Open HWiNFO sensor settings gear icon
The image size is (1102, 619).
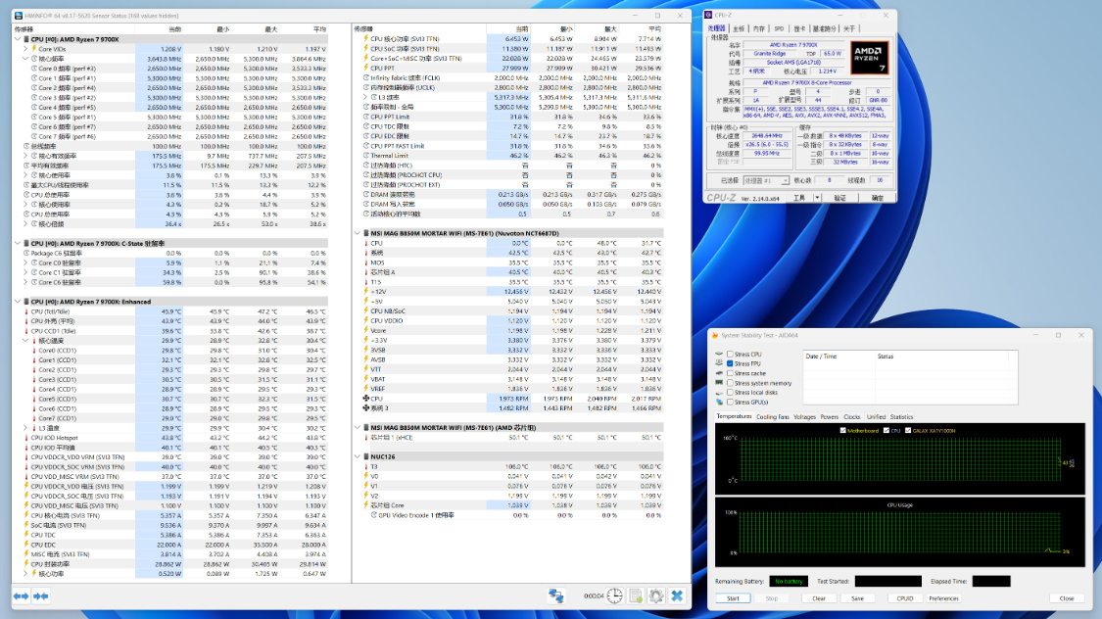point(656,595)
